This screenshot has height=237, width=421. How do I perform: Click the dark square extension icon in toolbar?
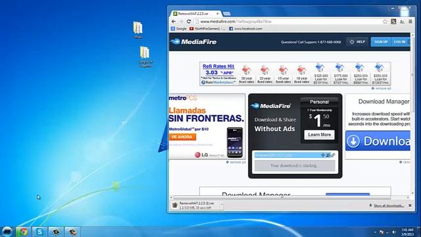pyautogui.click(x=393, y=22)
